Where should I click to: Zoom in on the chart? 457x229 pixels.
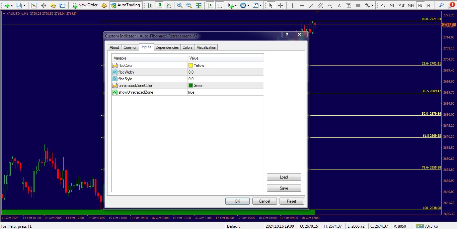(x=180, y=5)
